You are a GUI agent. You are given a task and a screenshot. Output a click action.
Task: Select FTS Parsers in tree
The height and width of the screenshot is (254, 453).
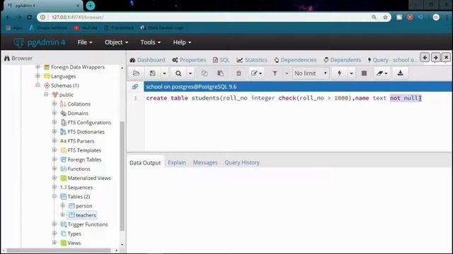pos(81,141)
